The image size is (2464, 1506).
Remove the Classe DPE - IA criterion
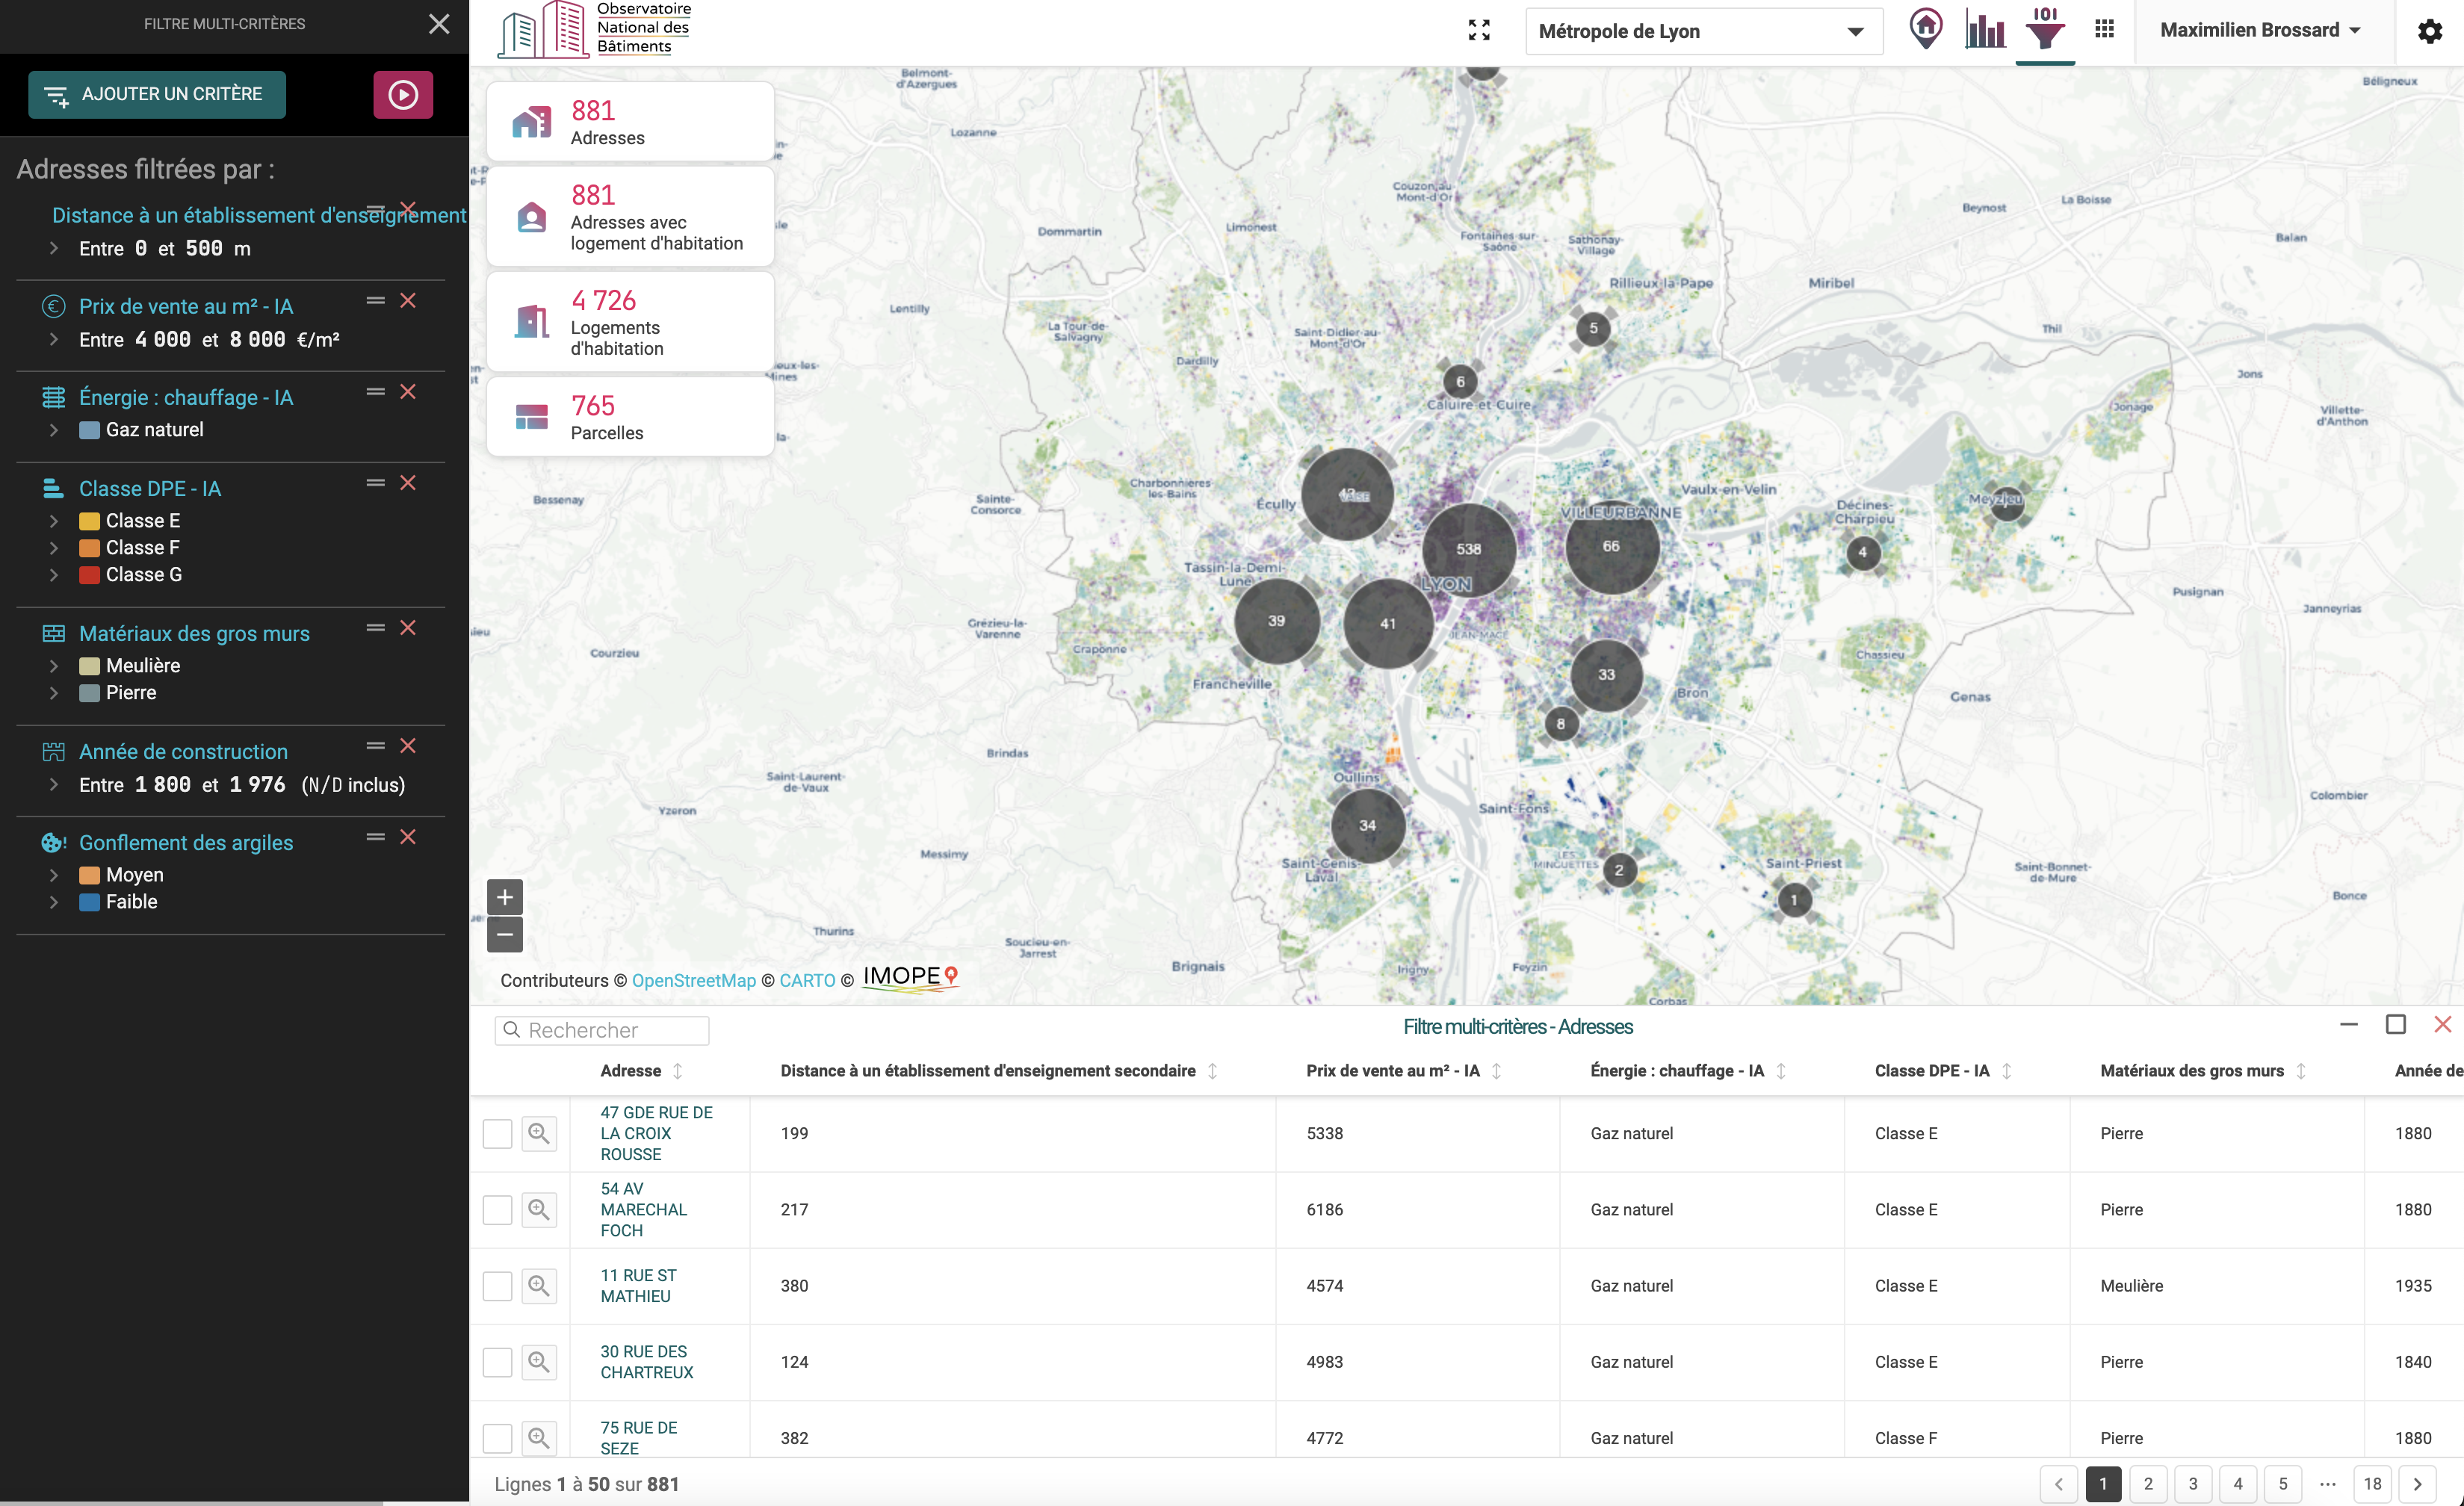[408, 483]
